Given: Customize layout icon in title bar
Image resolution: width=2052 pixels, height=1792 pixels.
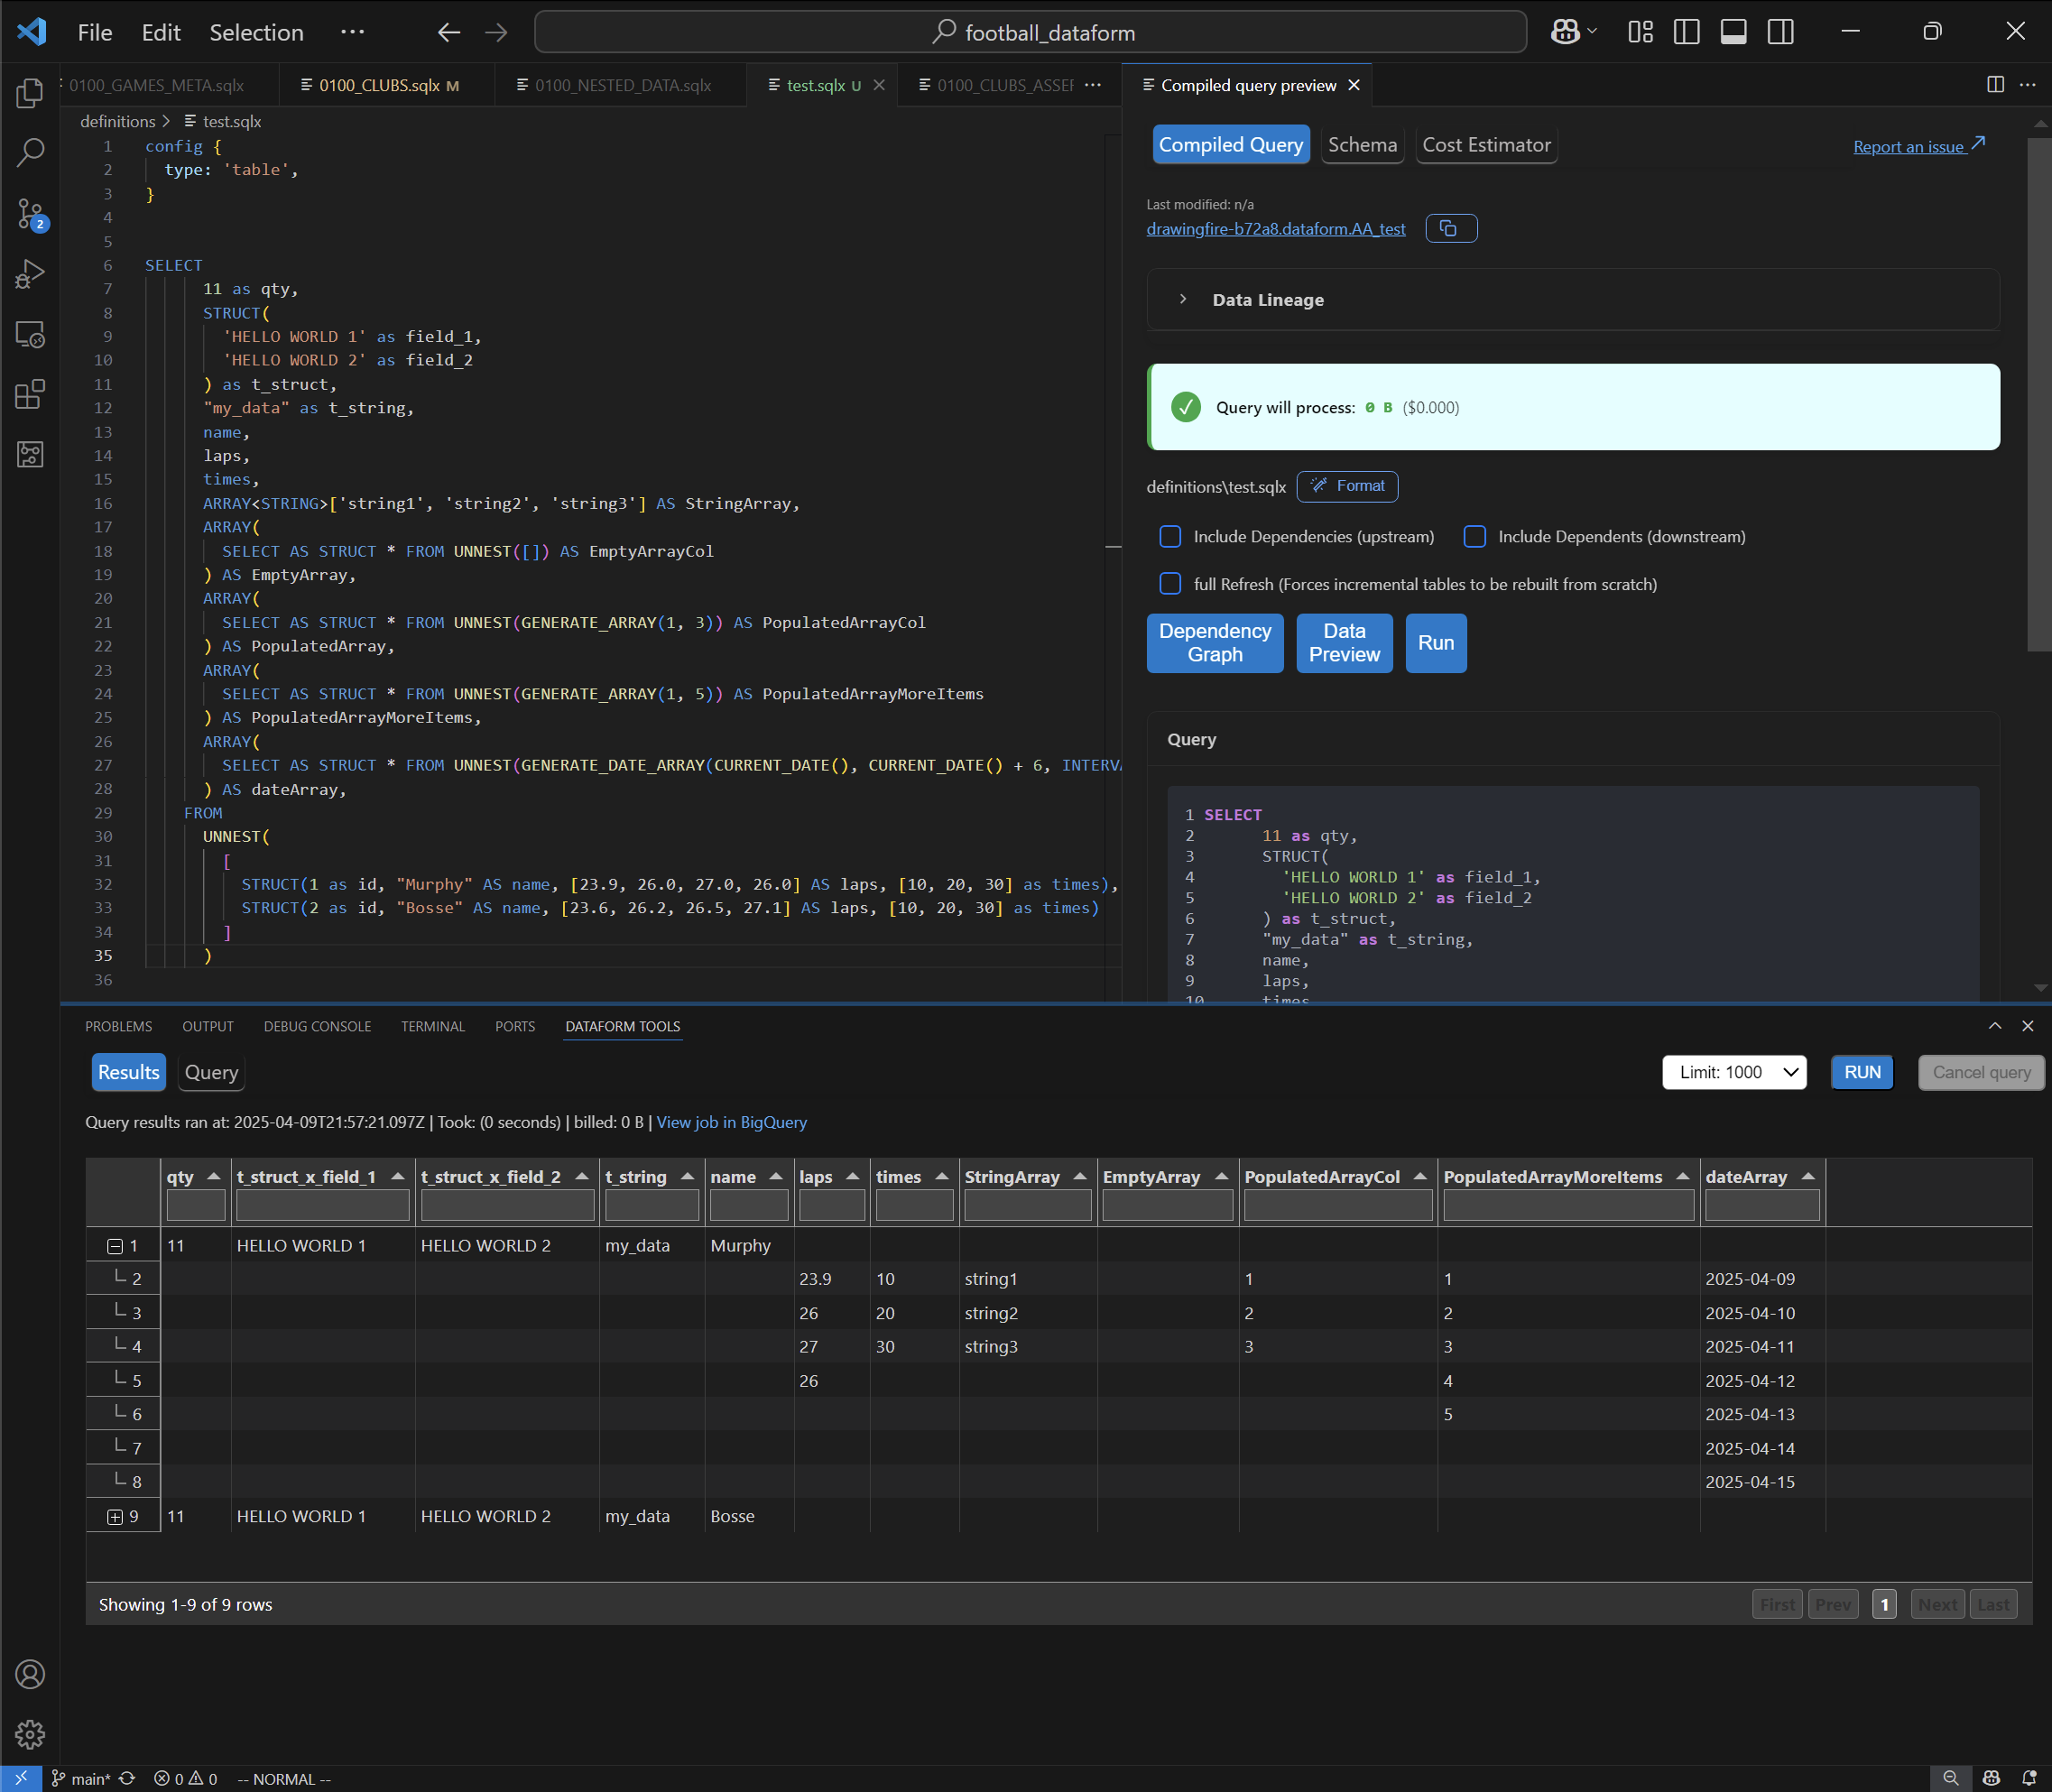Looking at the screenshot, I should 1640,32.
